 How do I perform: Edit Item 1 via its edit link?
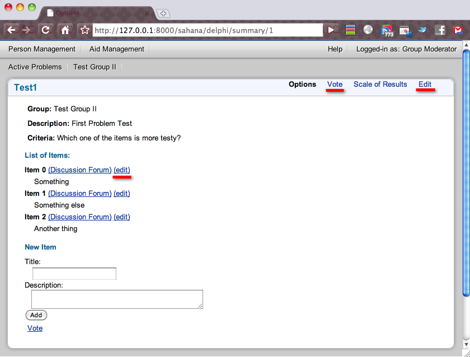pyautogui.click(x=121, y=194)
